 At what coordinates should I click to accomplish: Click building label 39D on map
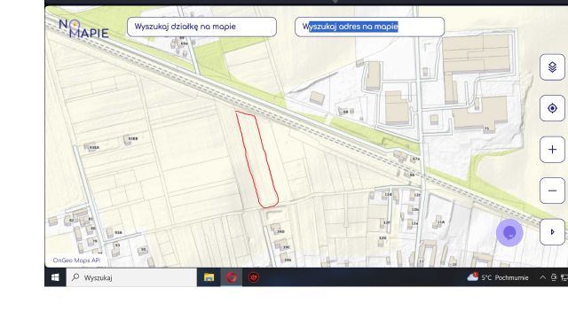pos(280,231)
